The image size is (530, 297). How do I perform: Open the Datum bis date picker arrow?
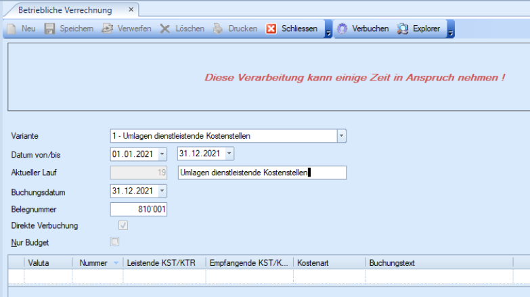[229, 154]
